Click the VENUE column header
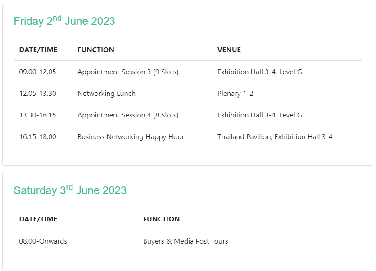376x271 pixels. pos(229,50)
